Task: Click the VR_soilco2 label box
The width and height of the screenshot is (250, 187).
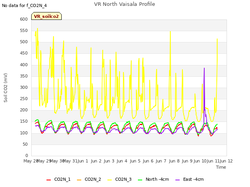Action: 46,16
